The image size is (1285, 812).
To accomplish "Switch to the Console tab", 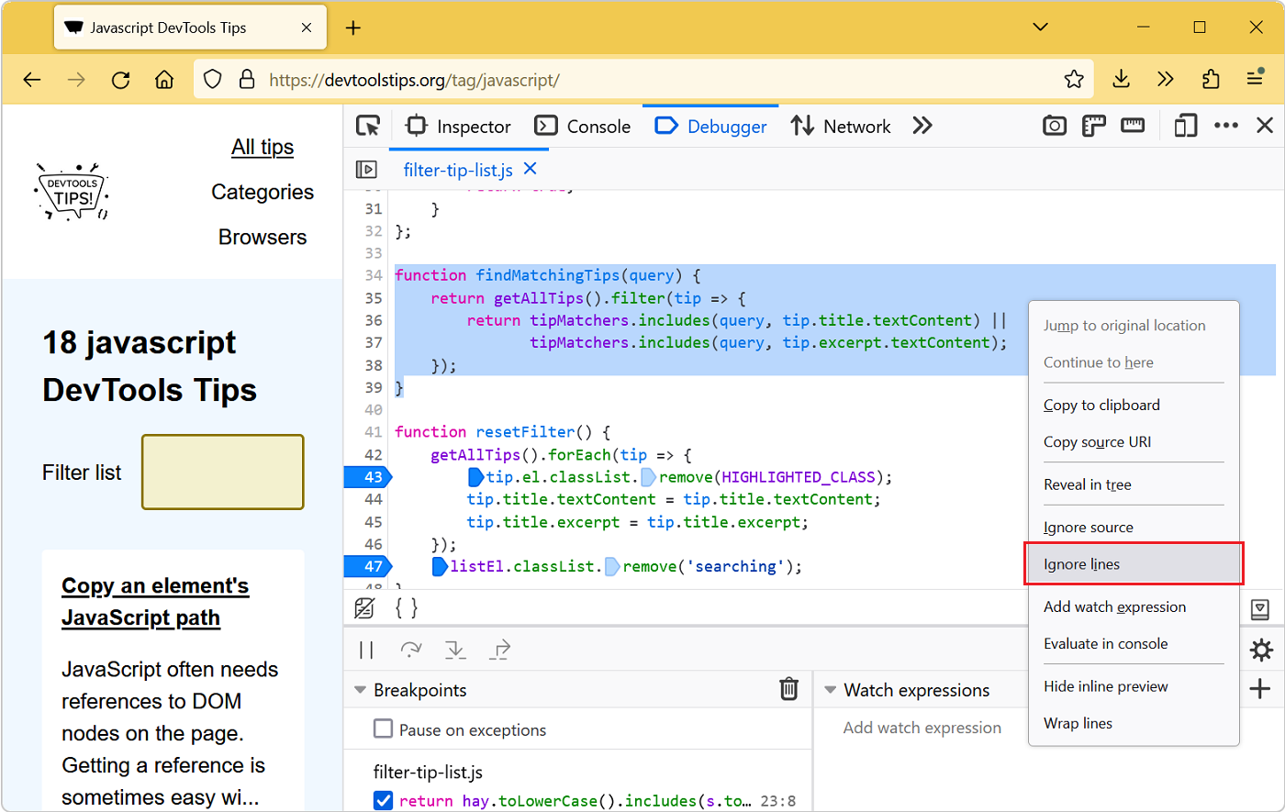I will [583, 126].
